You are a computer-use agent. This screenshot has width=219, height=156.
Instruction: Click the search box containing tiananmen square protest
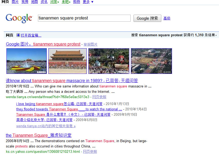point(84,18)
